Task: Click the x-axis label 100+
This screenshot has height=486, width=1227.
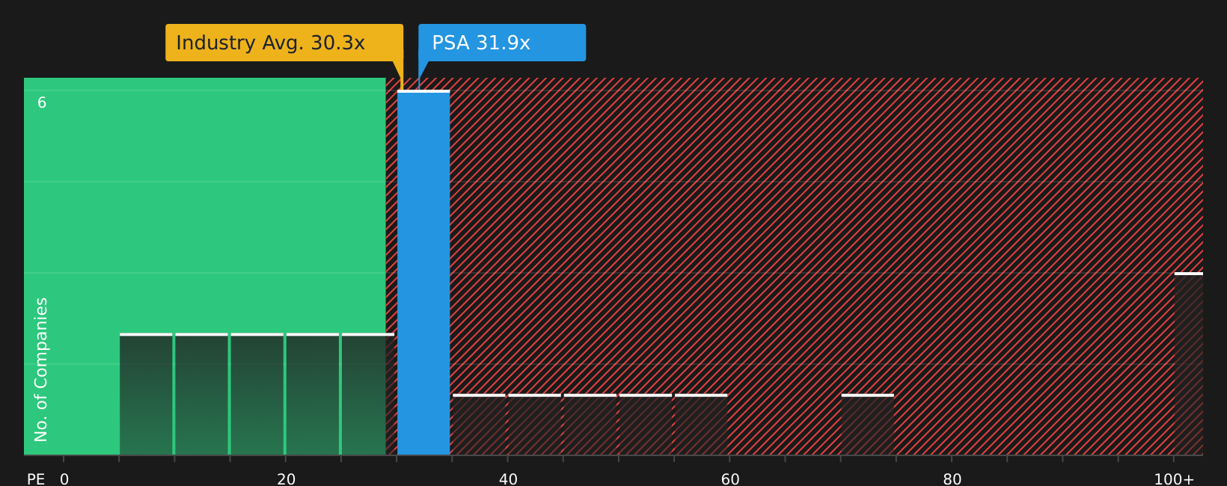Action: 1174,479
